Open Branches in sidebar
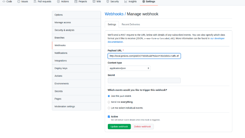 76,38
